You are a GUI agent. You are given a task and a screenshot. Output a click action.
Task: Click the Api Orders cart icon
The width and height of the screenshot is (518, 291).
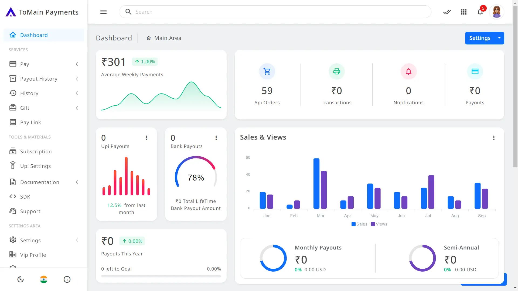(x=267, y=71)
